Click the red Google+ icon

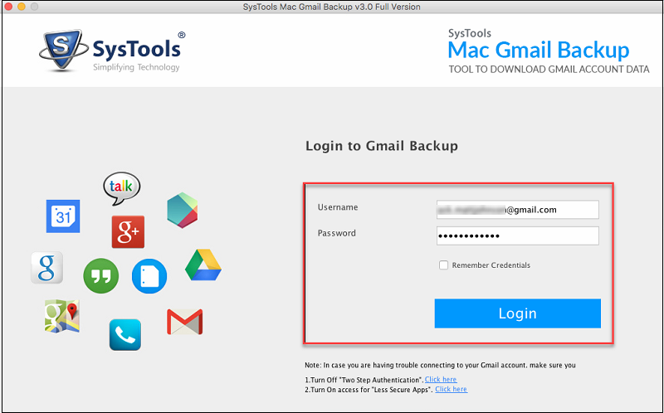pyautogui.click(x=128, y=232)
